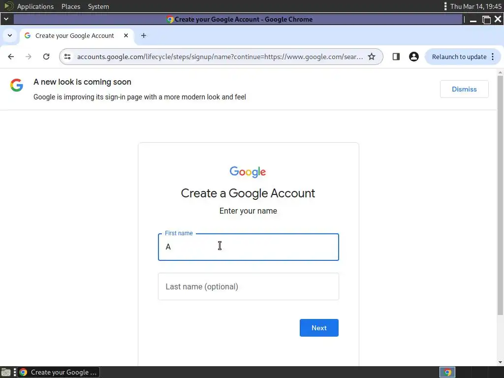Click the show desktop icon in bottom panel
The width and height of the screenshot is (504, 378).
6,372
